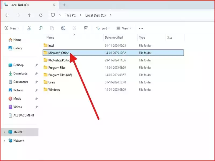Viewport: 215px width, 161px height.
Task: Click date 14-01-2025 08:29 cell
Action: [115, 90]
